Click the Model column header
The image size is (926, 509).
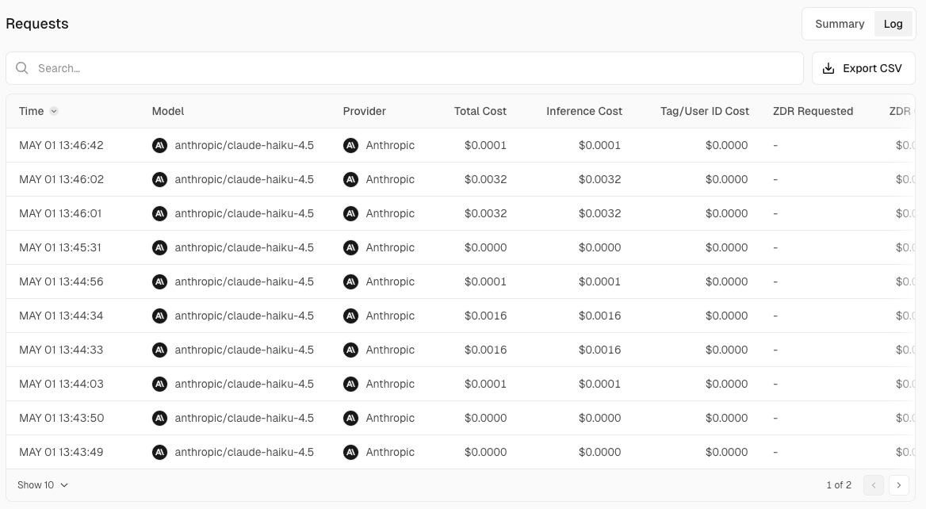click(x=168, y=111)
